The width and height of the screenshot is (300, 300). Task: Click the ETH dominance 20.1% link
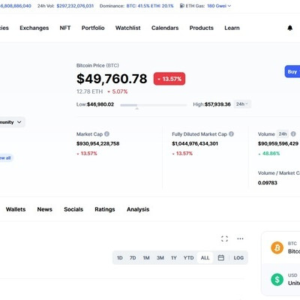pos(162,6)
